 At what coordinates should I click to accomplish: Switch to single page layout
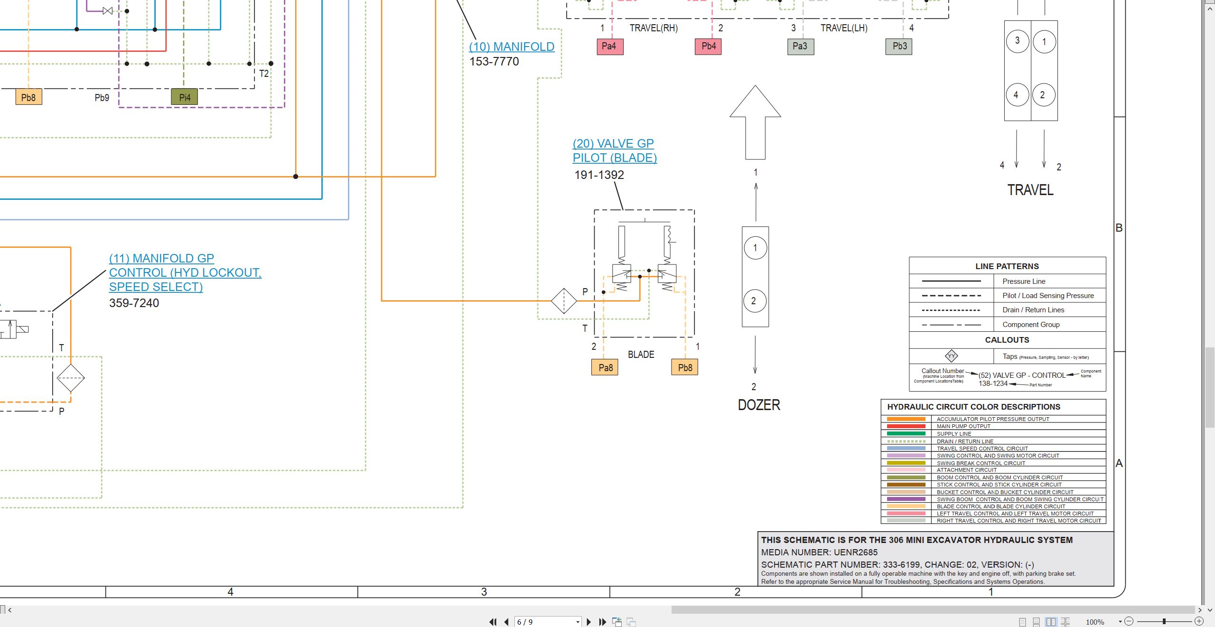[1023, 622]
